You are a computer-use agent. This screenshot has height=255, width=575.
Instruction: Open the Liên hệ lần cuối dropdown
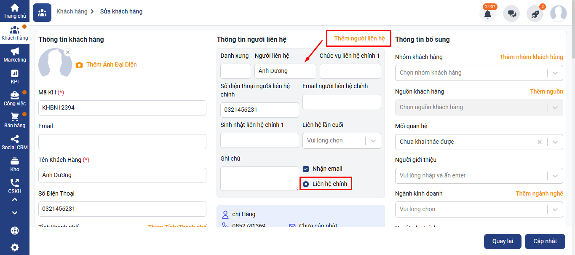pyautogui.click(x=373, y=141)
